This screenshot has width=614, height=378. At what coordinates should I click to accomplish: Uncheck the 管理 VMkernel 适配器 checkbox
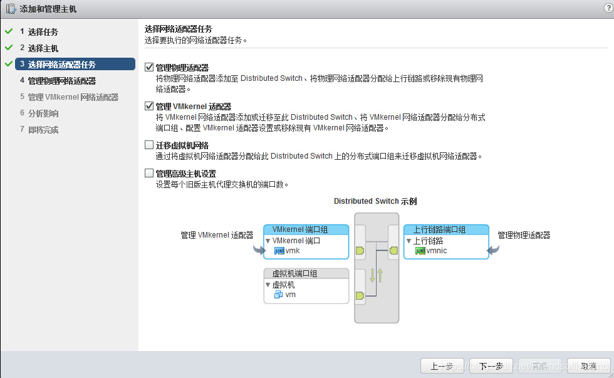(149, 106)
